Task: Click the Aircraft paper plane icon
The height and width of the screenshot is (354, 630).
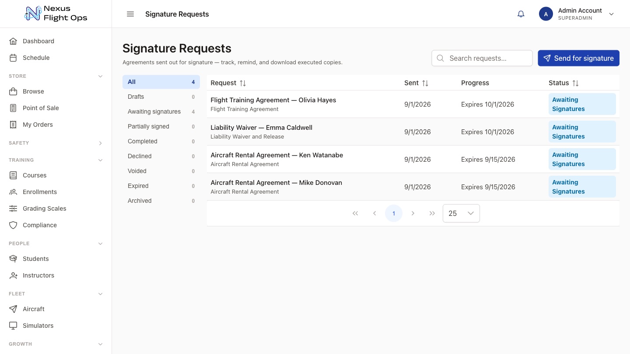Action: (13, 309)
